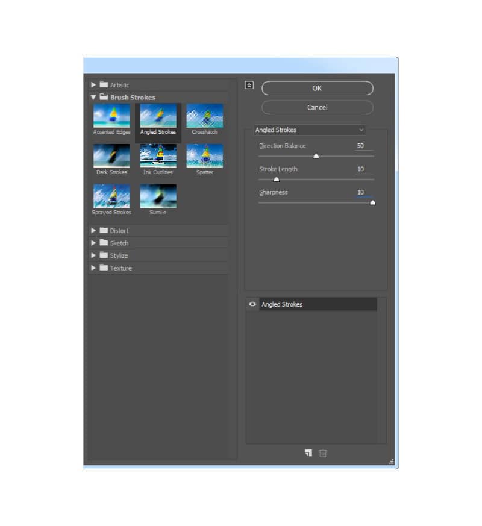Click the Direction Balance value field
The width and height of the screenshot is (482, 526).
pos(364,146)
